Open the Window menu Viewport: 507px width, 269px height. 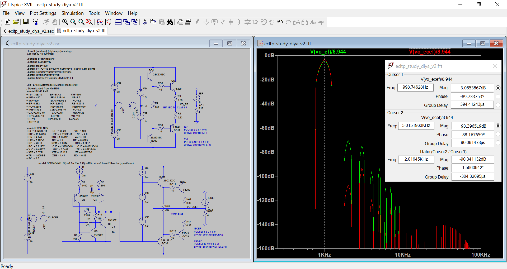pyautogui.click(x=114, y=13)
